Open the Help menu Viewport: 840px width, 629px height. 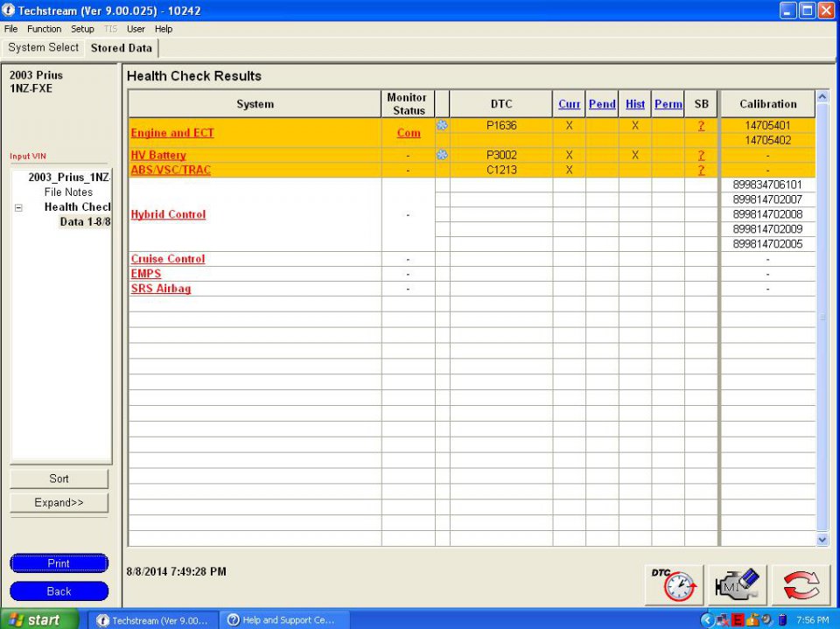(164, 29)
